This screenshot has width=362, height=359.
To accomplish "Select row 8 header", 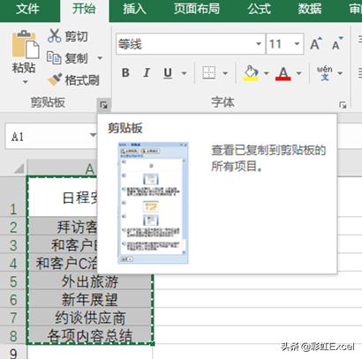I will point(13,335).
